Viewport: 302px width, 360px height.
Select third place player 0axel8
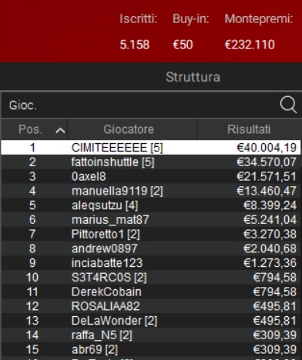[x=151, y=176]
